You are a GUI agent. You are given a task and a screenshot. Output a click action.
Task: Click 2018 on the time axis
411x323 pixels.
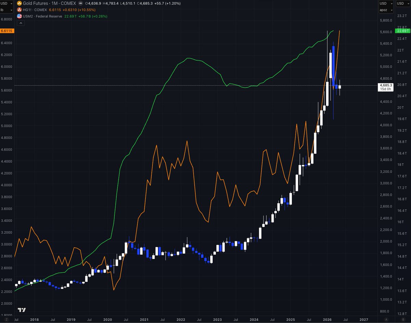coord(34,319)
